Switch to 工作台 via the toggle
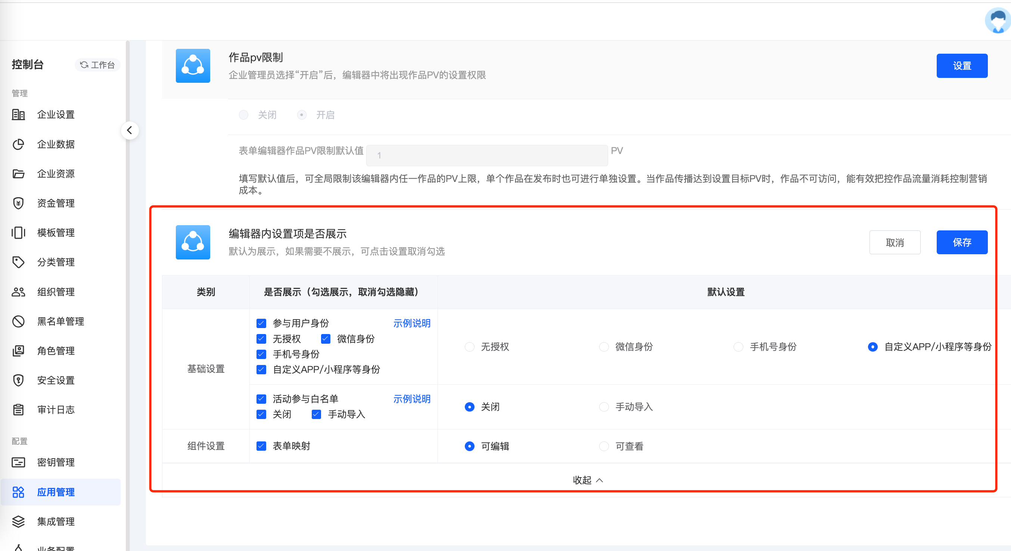Screen dimensions: 1011x551 click(x=97, y=64)
